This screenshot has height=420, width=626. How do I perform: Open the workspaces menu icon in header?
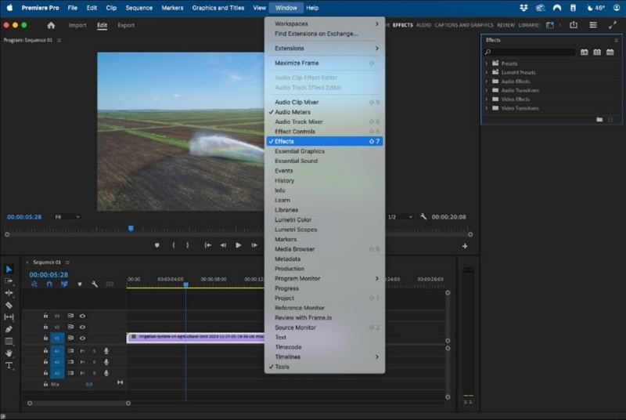593,25
